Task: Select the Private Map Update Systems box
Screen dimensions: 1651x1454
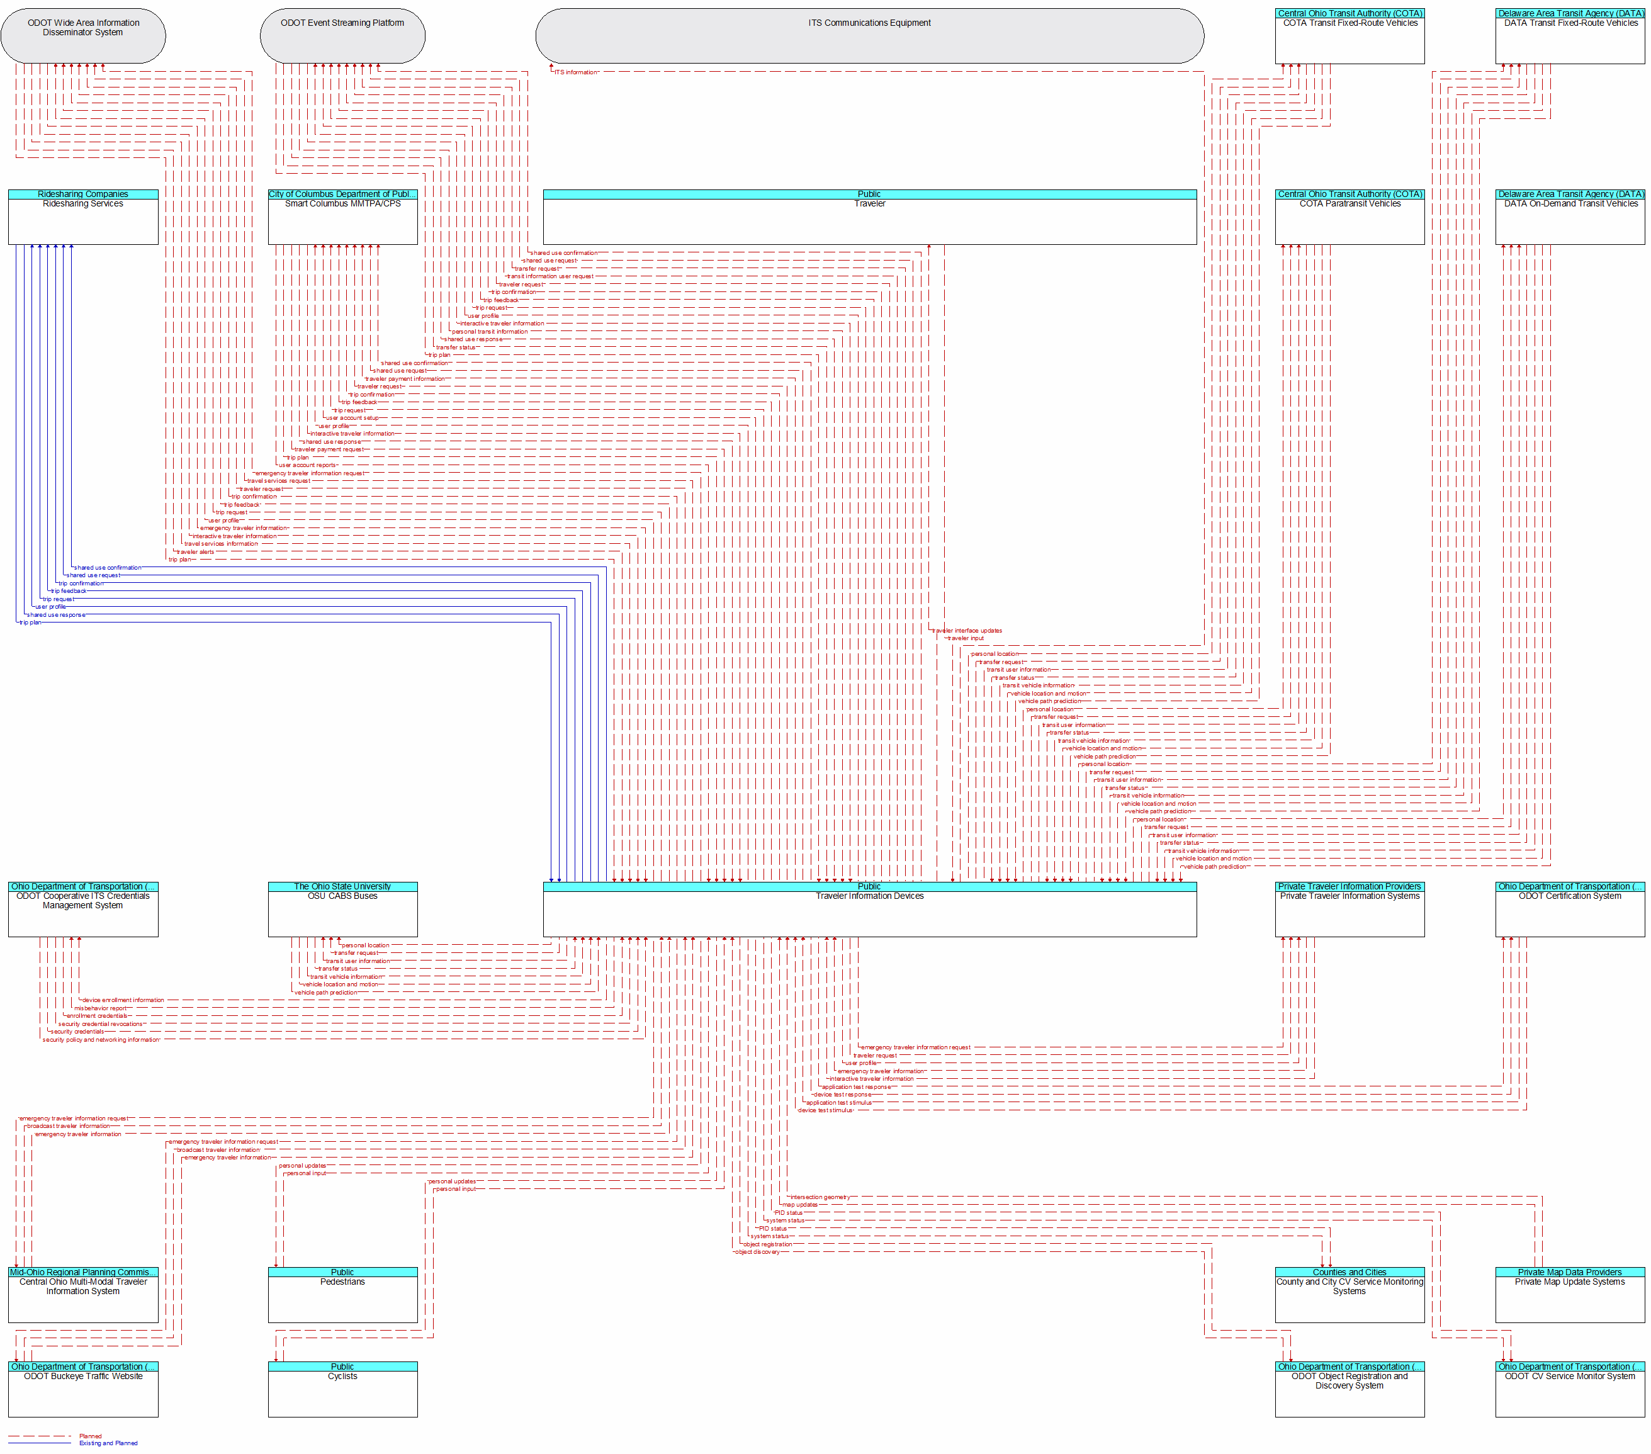Action: [1569, 1295]
